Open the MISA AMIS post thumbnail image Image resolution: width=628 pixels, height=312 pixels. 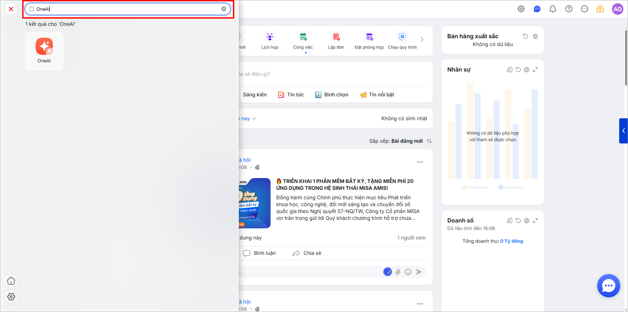[255, 203]
